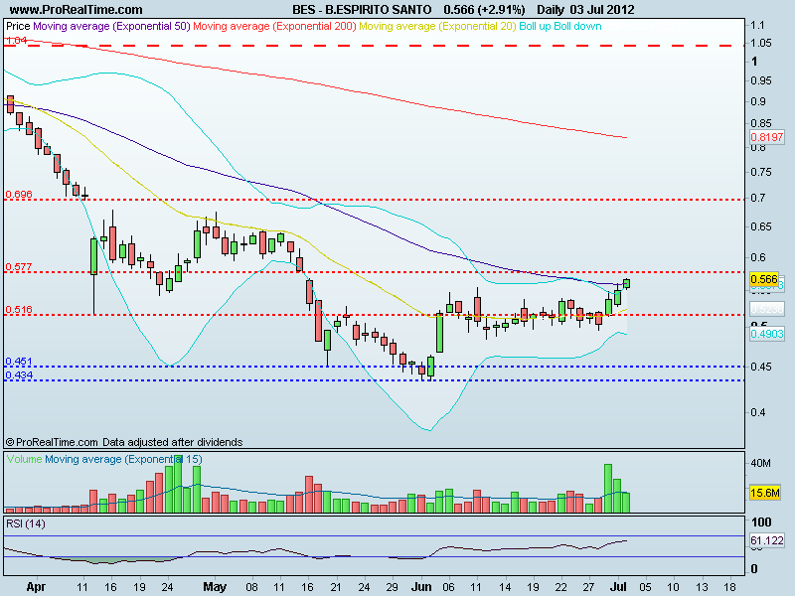Click the 'Apr' month label on the date axis

[x=36, y=587]
